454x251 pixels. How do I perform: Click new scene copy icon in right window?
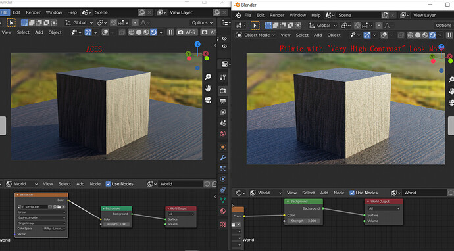point(385,15)
